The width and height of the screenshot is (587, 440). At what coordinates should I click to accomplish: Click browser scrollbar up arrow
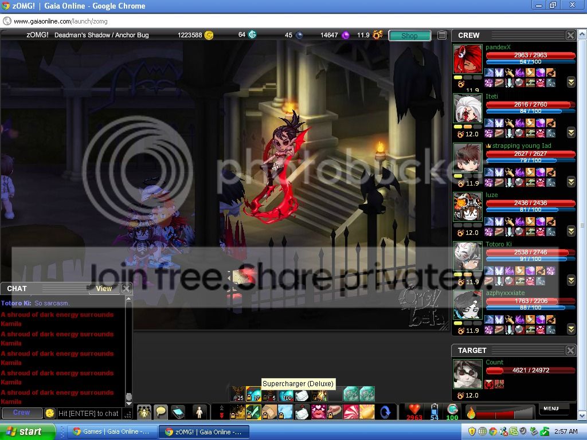(x=582, y=35)
